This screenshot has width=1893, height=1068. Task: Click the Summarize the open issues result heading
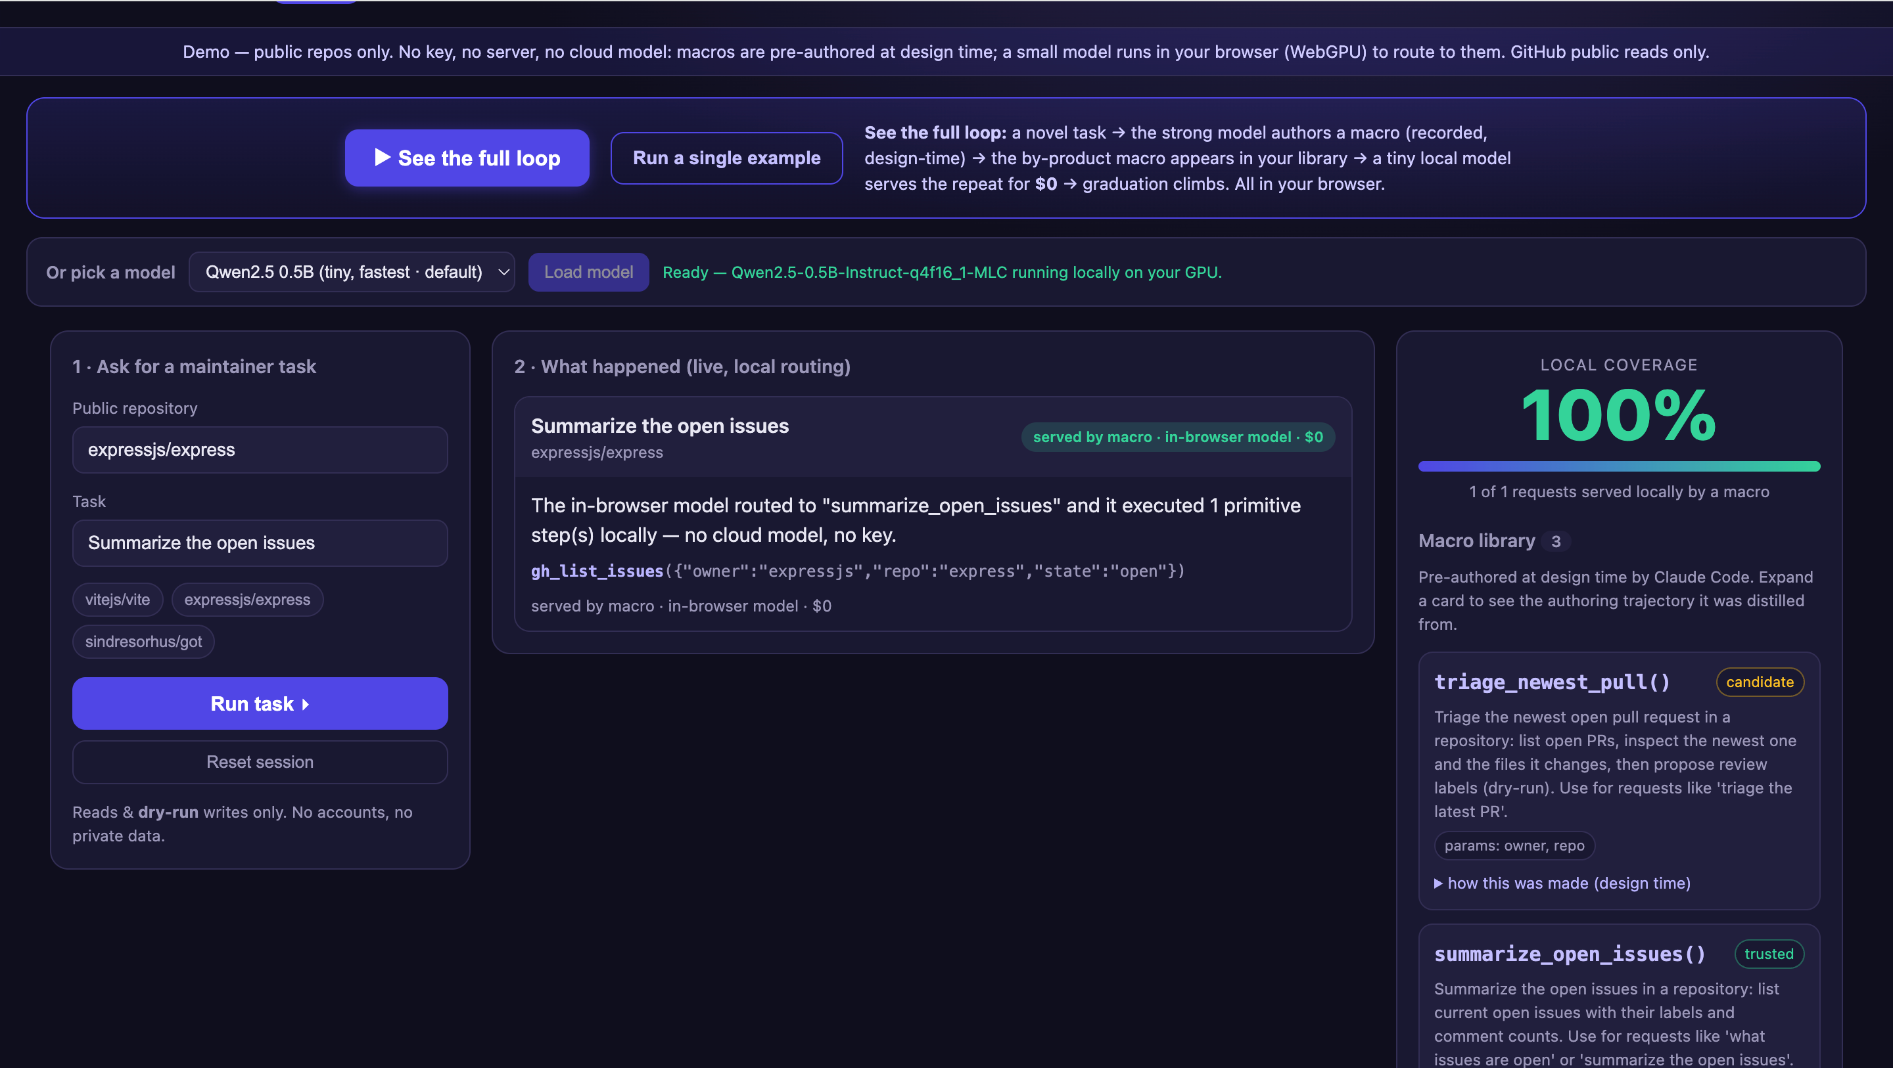pyautogui.click(x=660, y=425)
